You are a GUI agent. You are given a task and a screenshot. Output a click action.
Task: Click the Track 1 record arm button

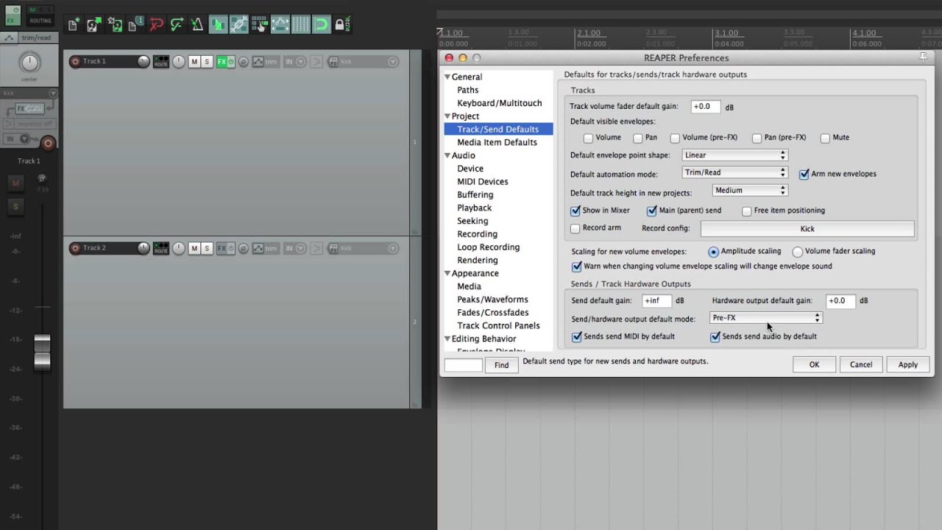tap(74, 62)
